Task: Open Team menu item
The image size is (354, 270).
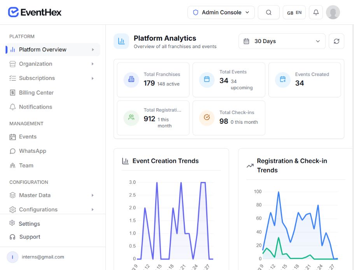Action: click(53, 166)
